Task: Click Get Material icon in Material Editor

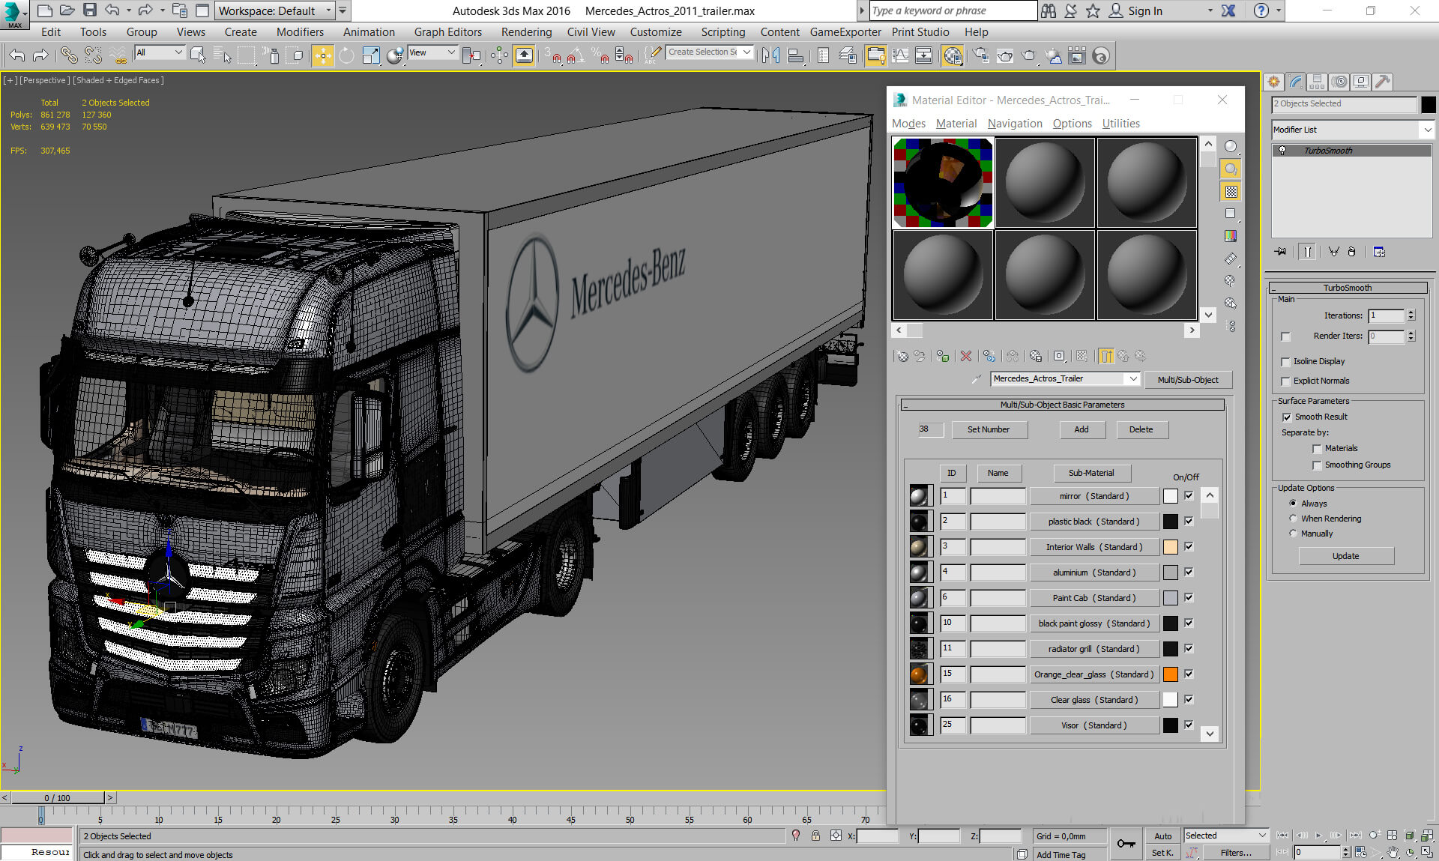Action: [x=902, y=357]
